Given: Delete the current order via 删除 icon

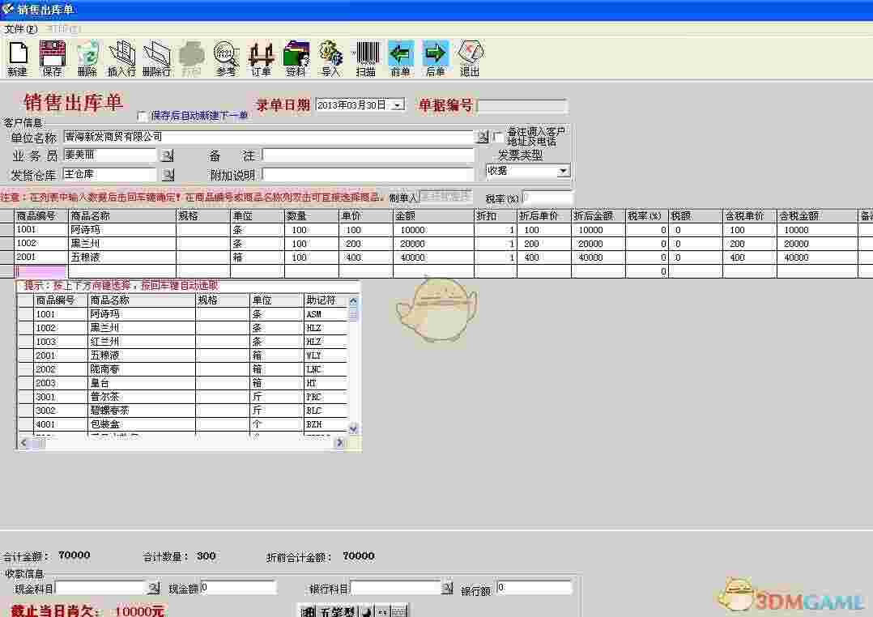Looking at the screenshot, I should click(x=87, y=57).
